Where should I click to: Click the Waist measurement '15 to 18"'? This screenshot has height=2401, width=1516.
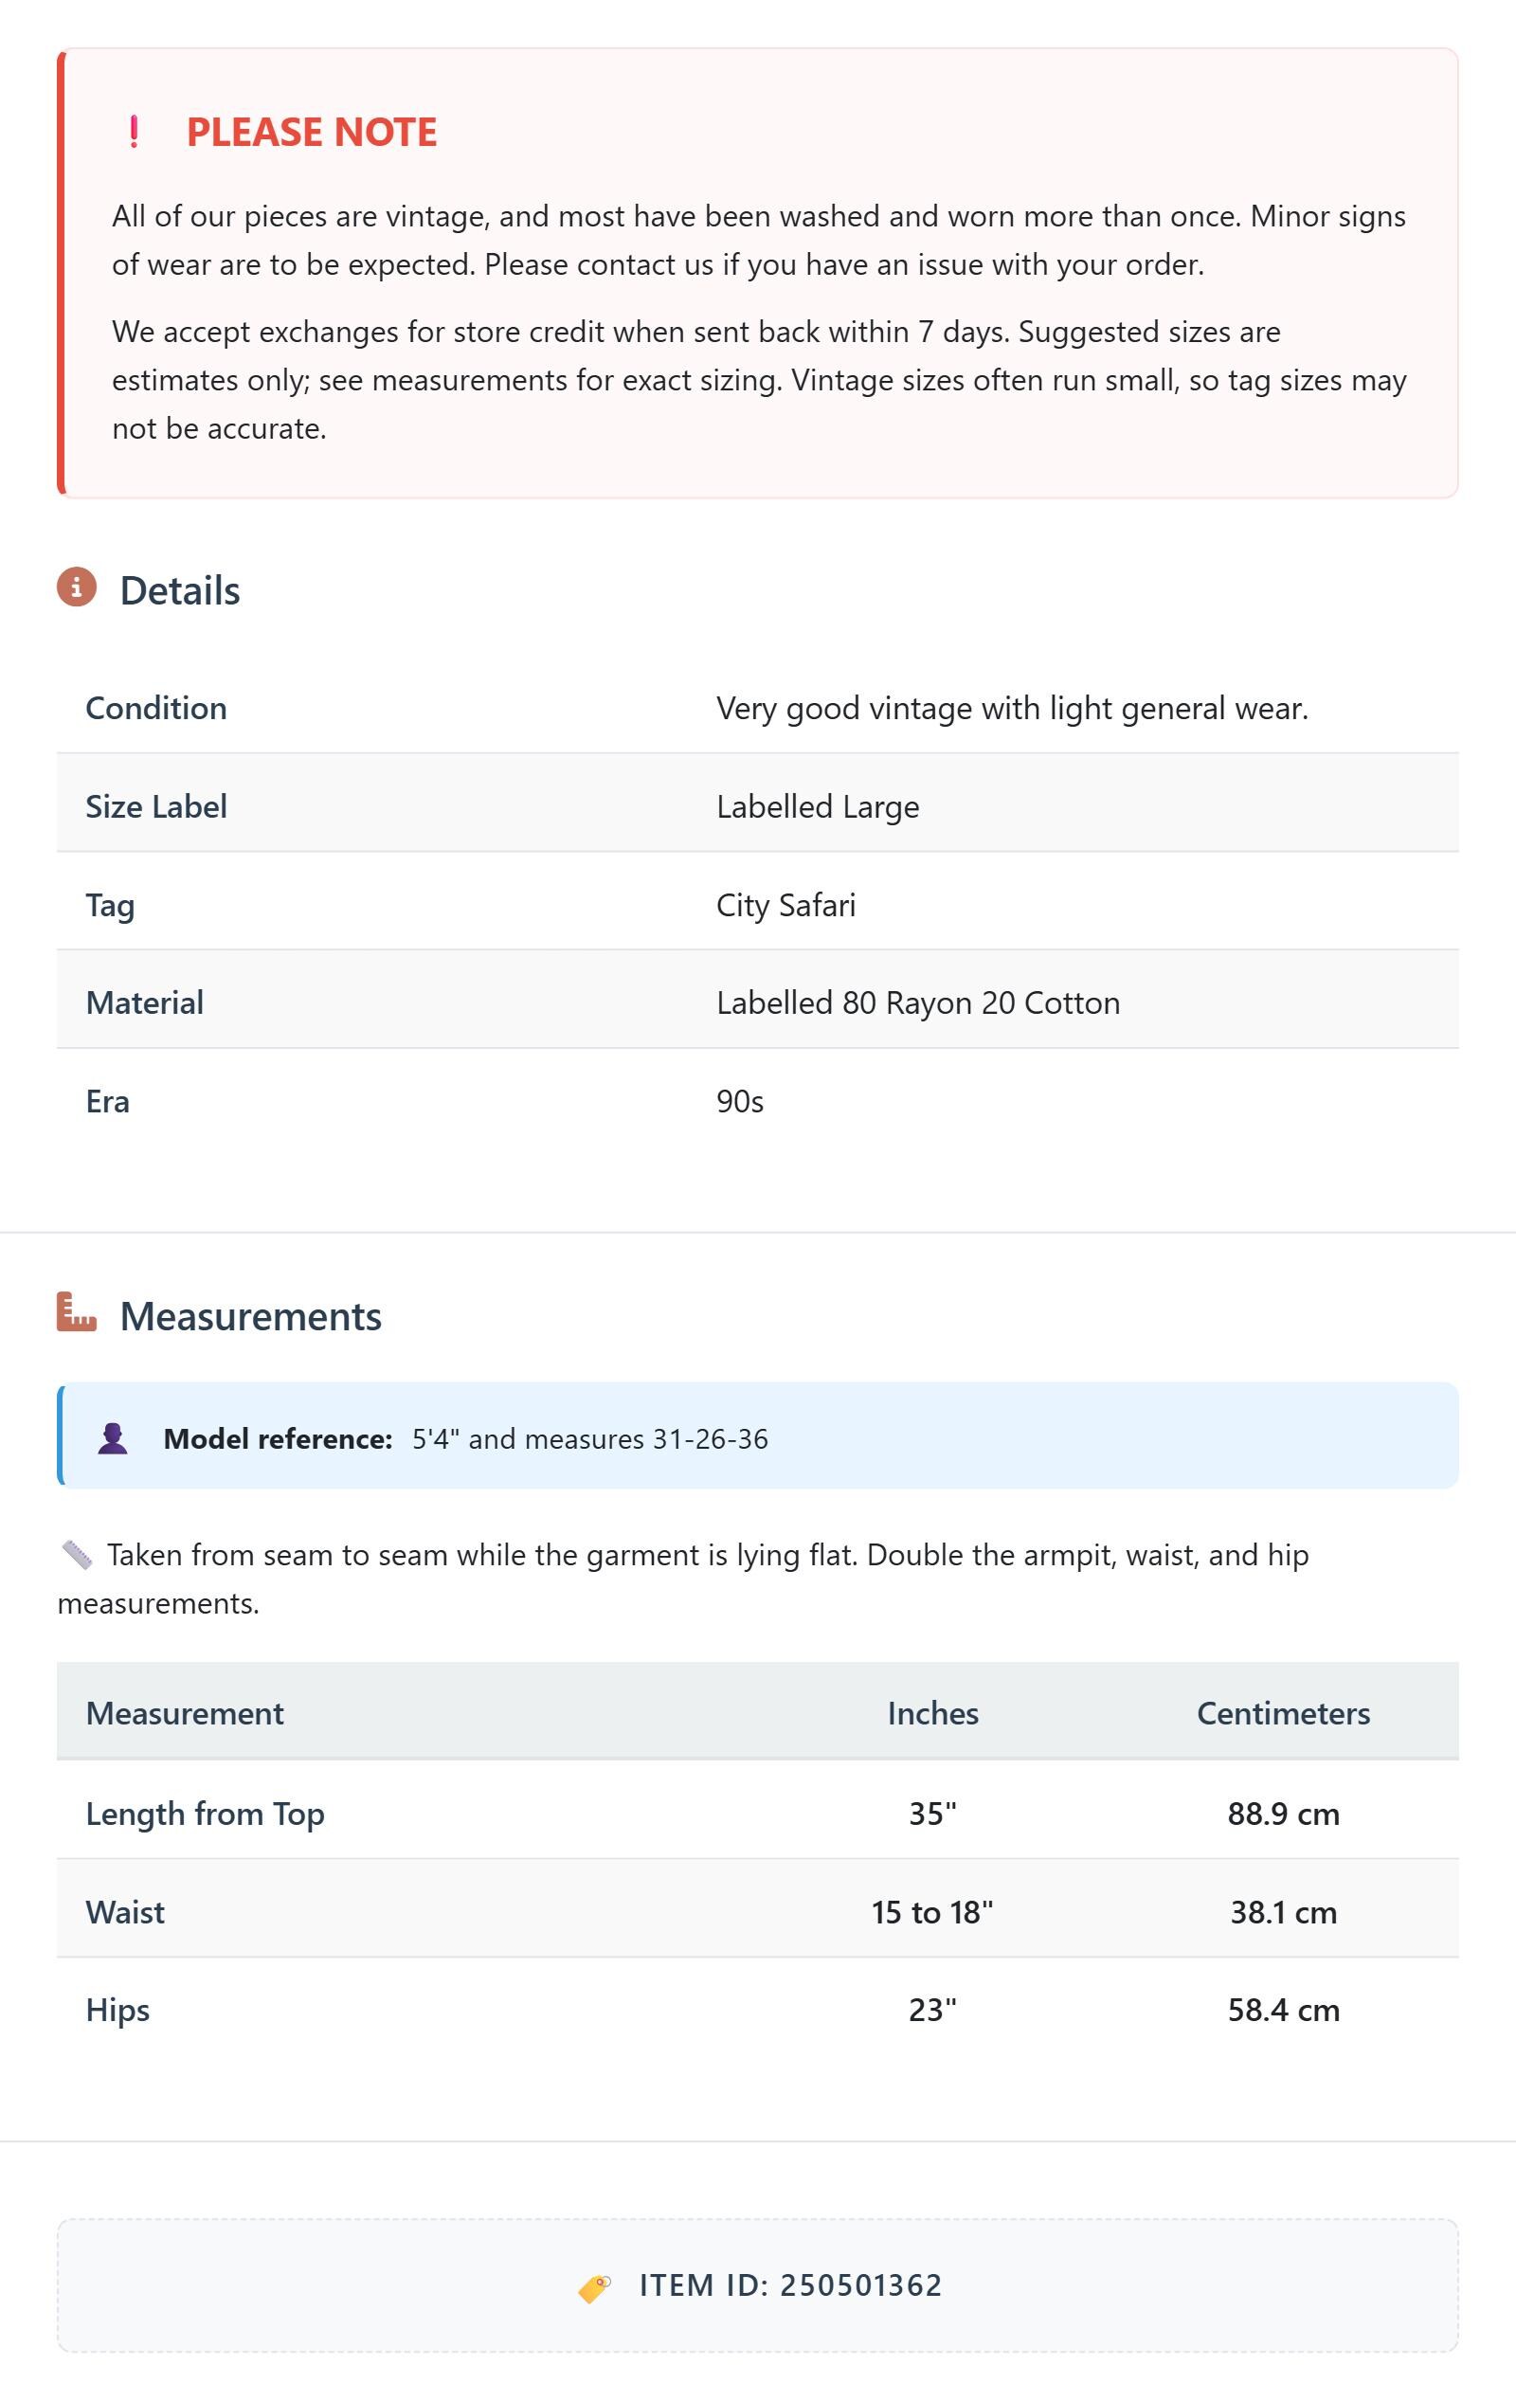coord(932,1912)
